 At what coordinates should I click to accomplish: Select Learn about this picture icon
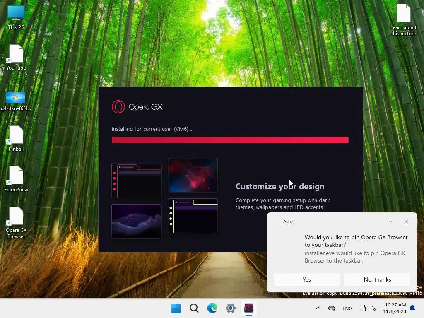tap(403, 20)
